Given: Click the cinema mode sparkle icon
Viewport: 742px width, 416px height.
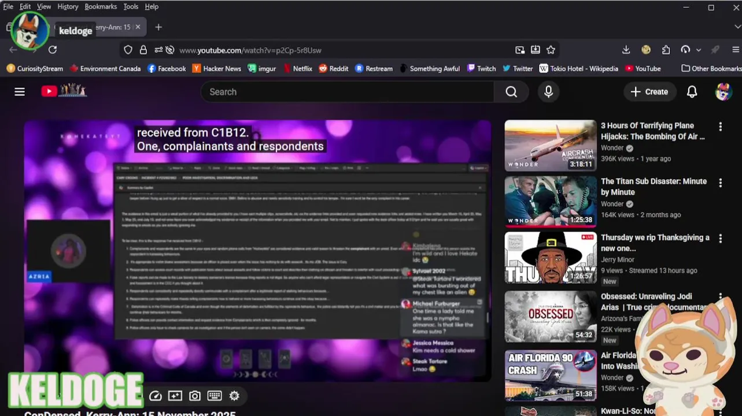Looking at the screenshot, I should click(x=175, y=396).
